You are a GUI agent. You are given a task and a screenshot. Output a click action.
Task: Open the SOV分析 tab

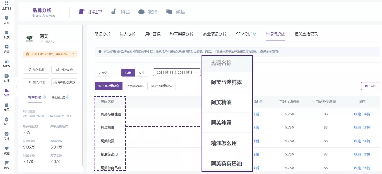[244, 34]
